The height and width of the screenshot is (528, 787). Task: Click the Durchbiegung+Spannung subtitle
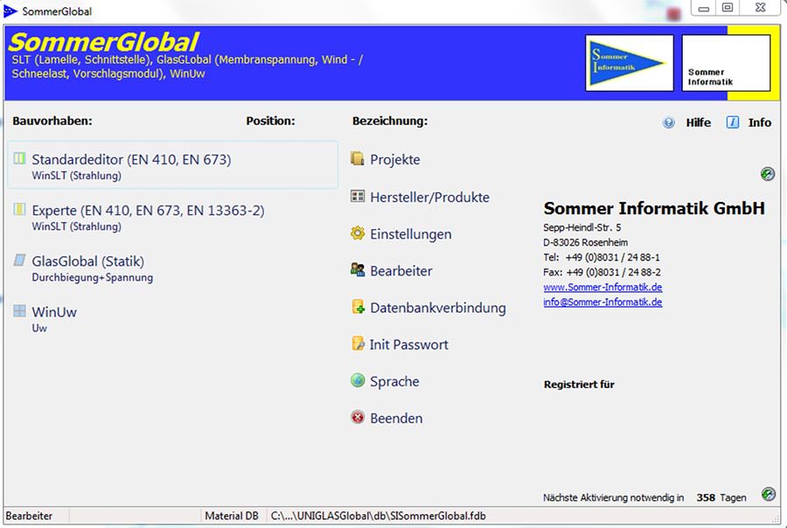[93, 278]
